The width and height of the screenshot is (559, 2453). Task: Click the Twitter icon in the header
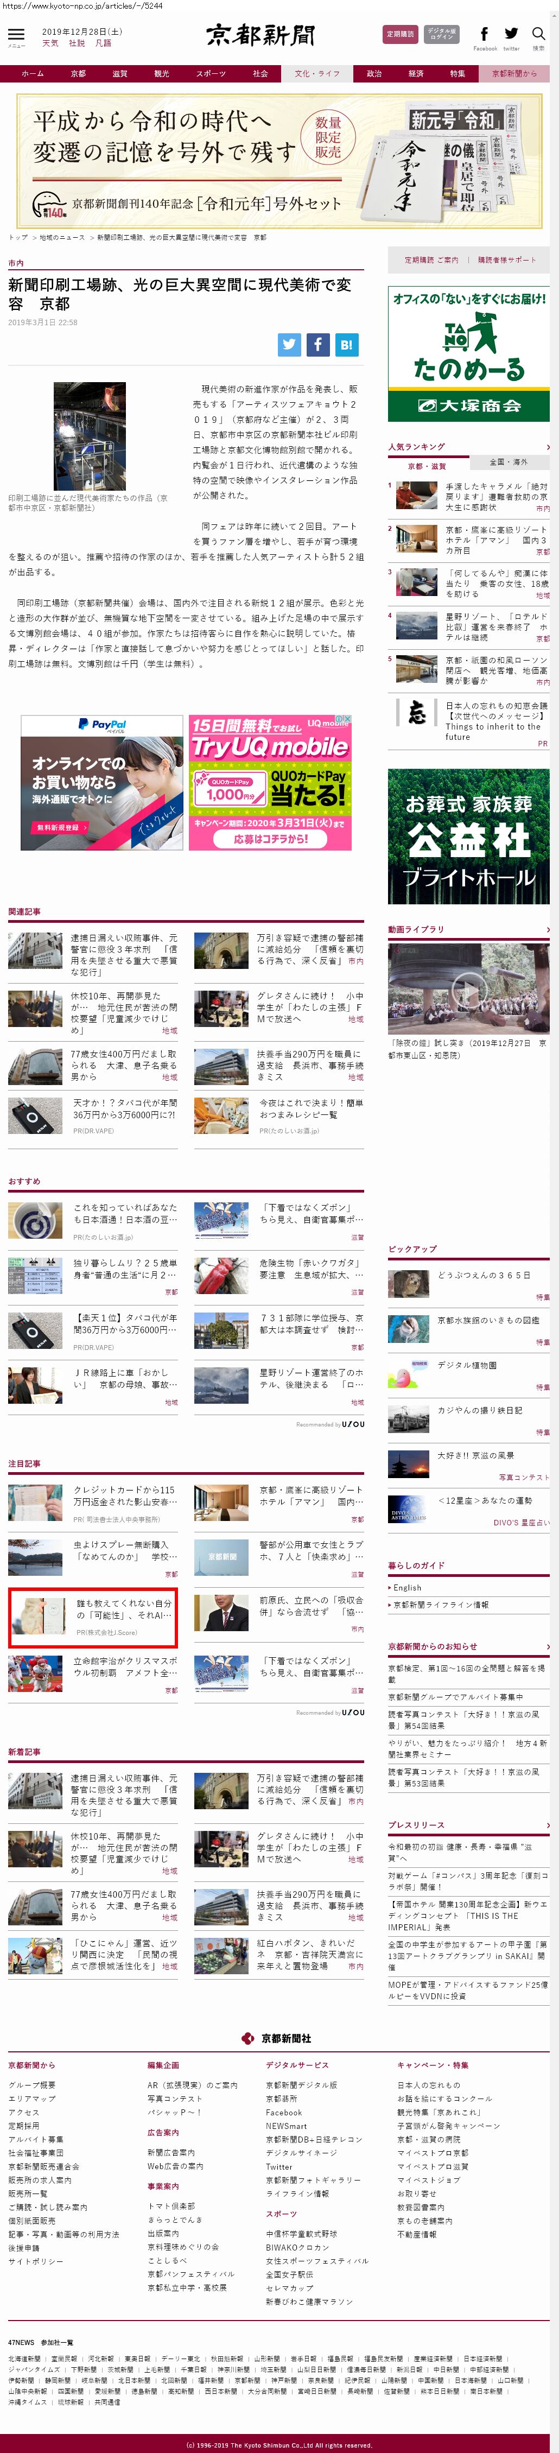pyautogui.click(x=511, y=34)
